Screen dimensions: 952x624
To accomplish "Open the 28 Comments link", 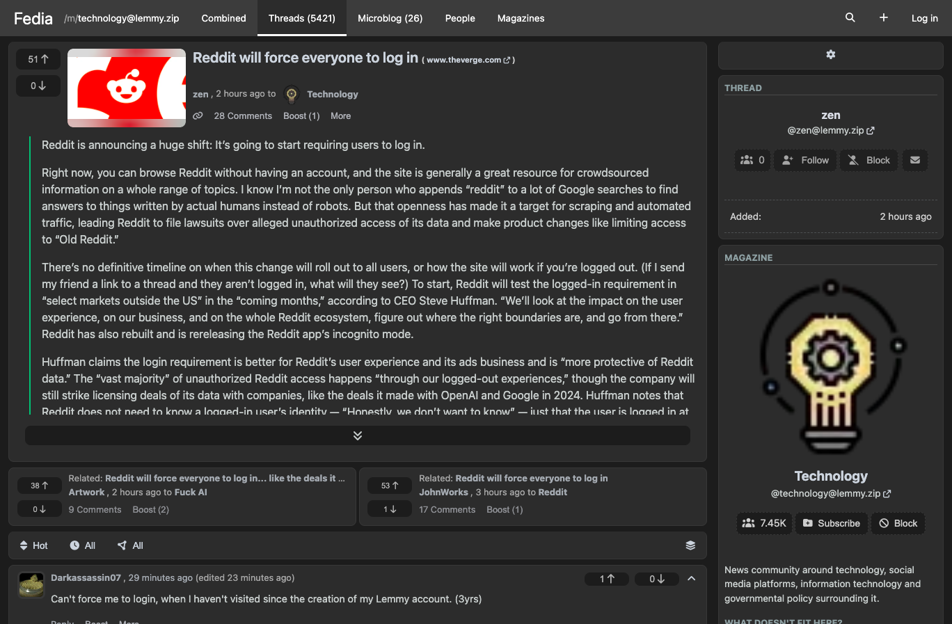I will 243,116.
